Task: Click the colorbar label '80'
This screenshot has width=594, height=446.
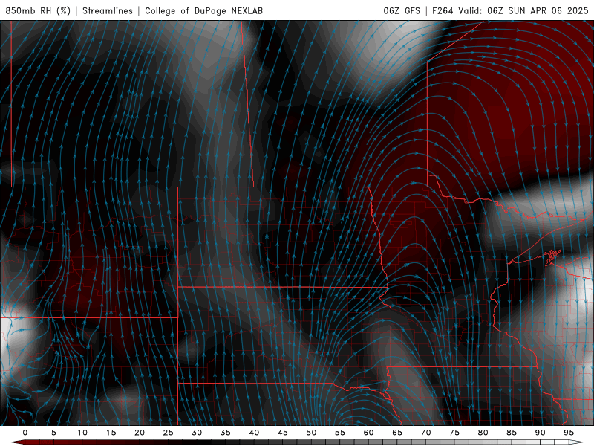Action: (483, 433)
